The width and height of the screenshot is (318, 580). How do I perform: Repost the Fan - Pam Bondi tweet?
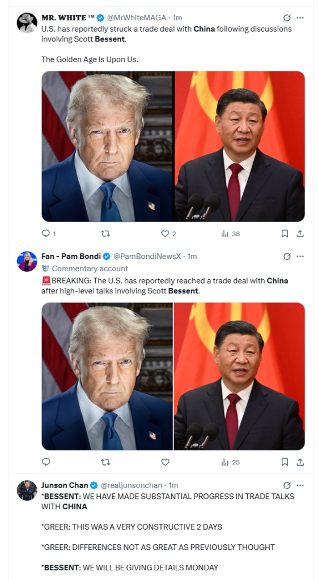(105, 462)
